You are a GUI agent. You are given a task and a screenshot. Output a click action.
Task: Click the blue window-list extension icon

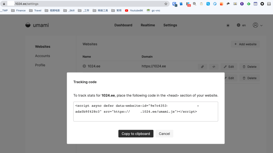[255, 4]
